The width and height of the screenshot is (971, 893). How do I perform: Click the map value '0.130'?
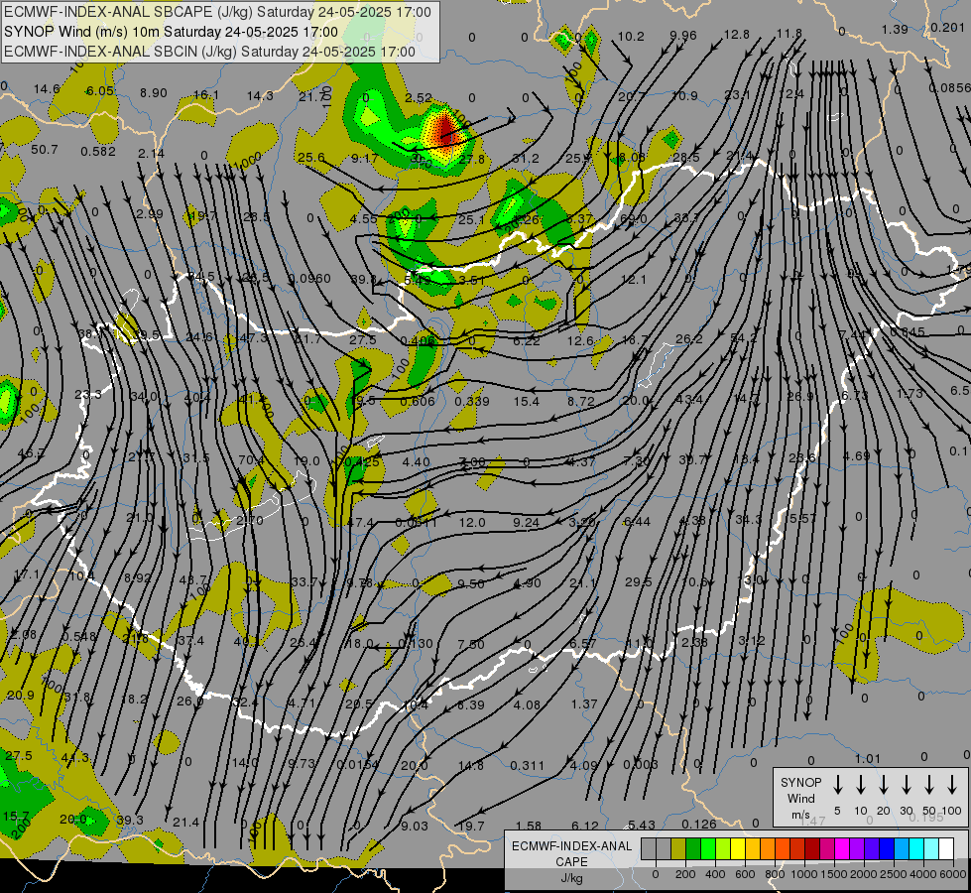click(416, 643)
